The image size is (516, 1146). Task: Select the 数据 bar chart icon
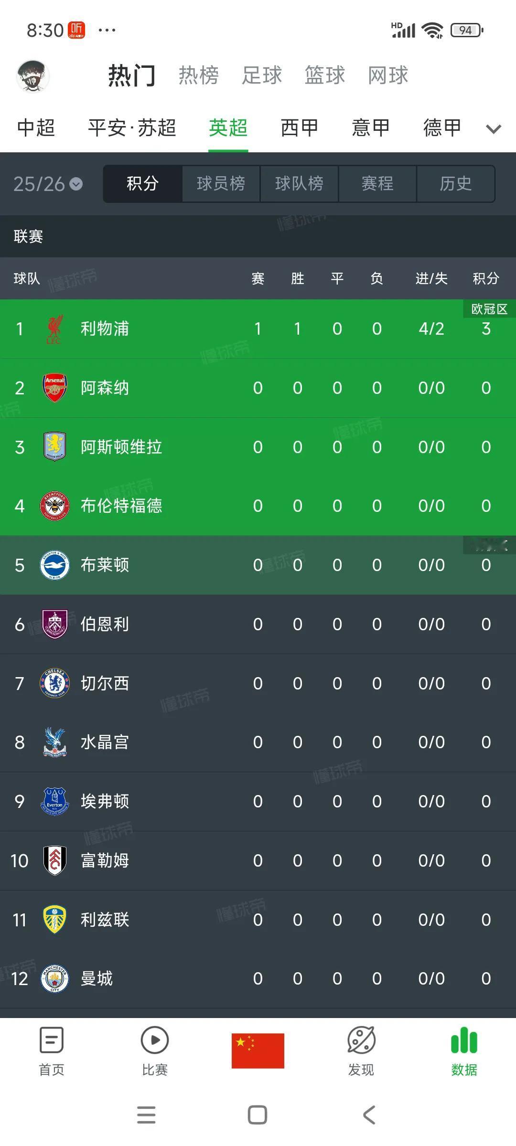[464, 1040]
